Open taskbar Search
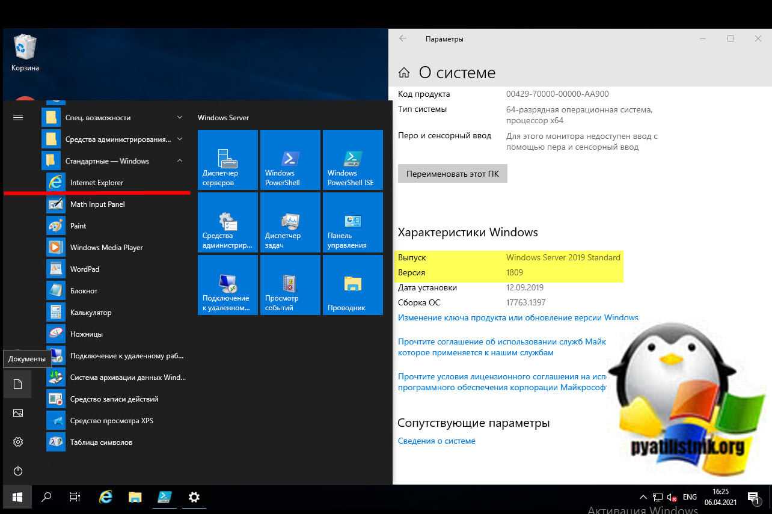 (x=46, y=497)
